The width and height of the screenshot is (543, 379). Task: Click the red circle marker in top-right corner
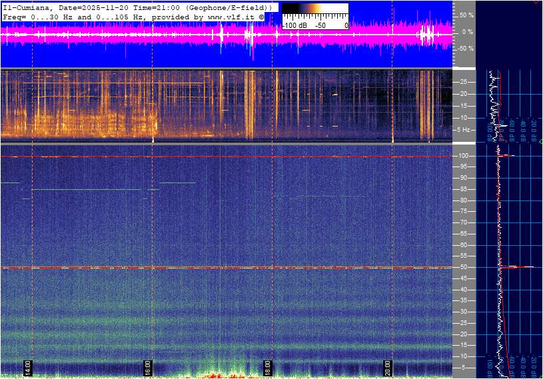[537, 1]
